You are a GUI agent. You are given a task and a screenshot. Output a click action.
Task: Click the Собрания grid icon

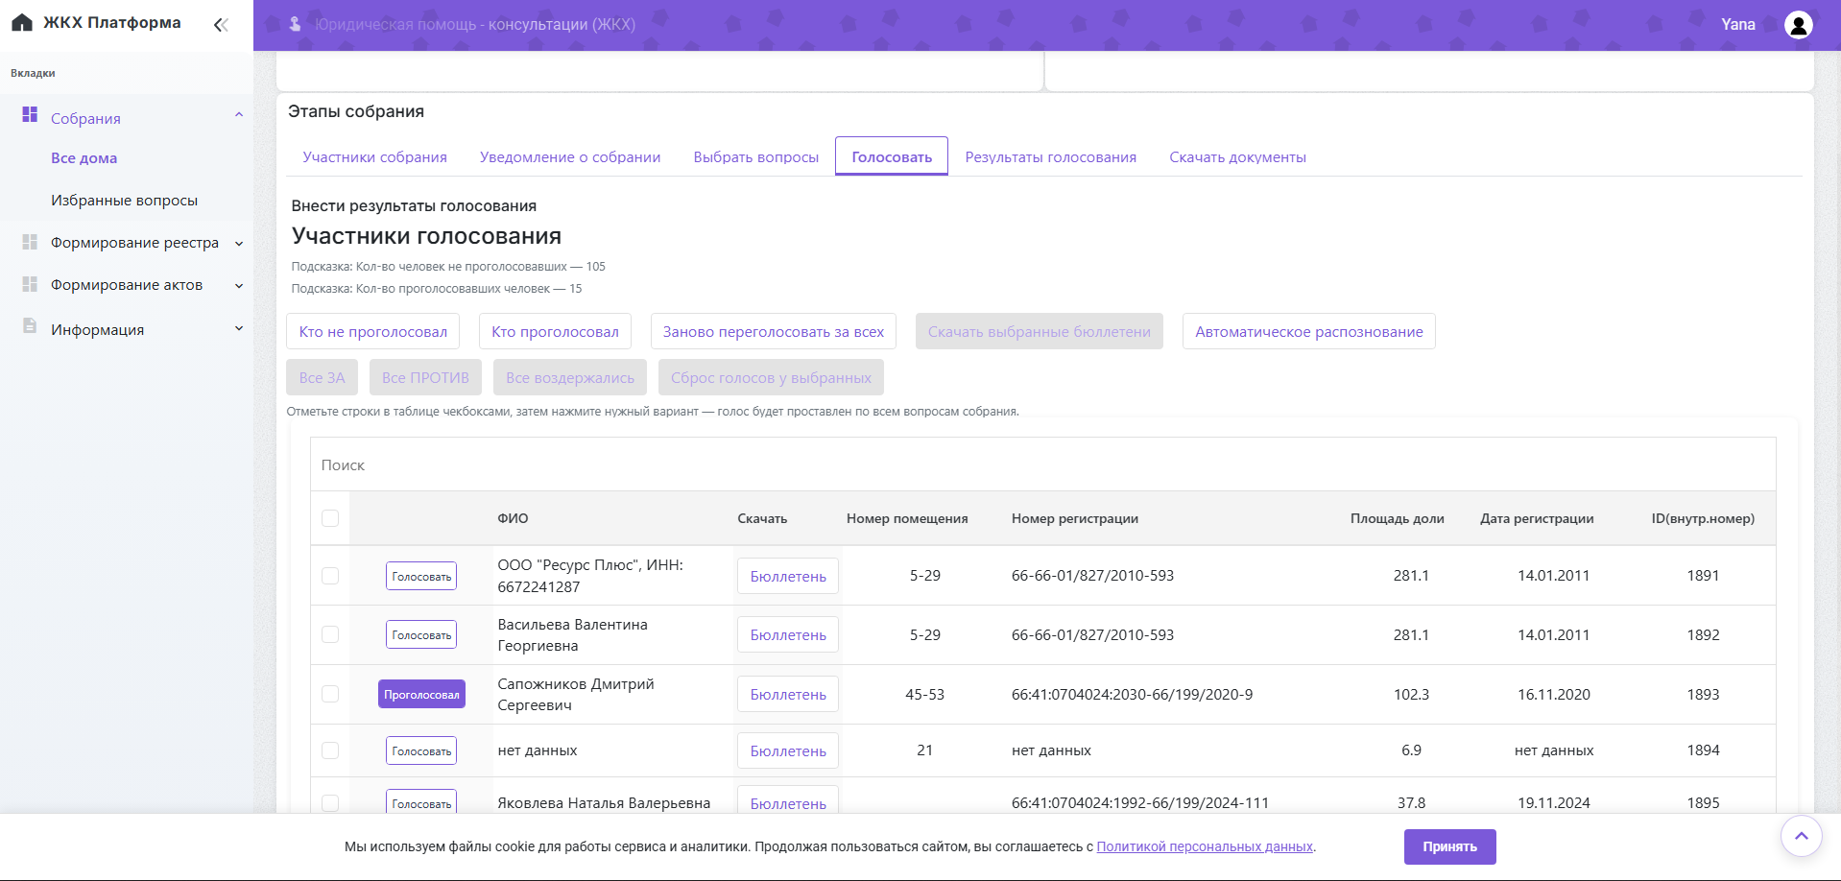click(30, 114)
